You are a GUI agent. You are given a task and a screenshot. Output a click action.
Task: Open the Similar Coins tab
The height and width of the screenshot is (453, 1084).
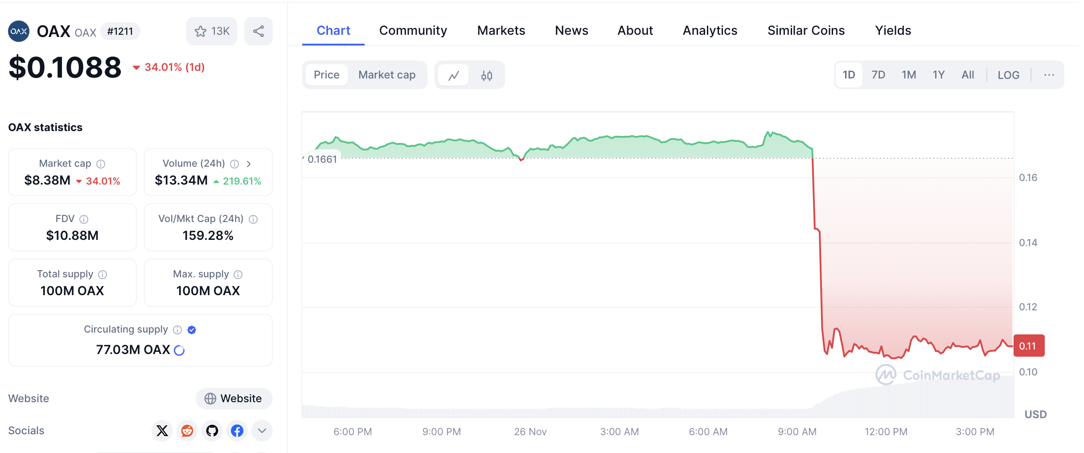click(x=806, y=30)
